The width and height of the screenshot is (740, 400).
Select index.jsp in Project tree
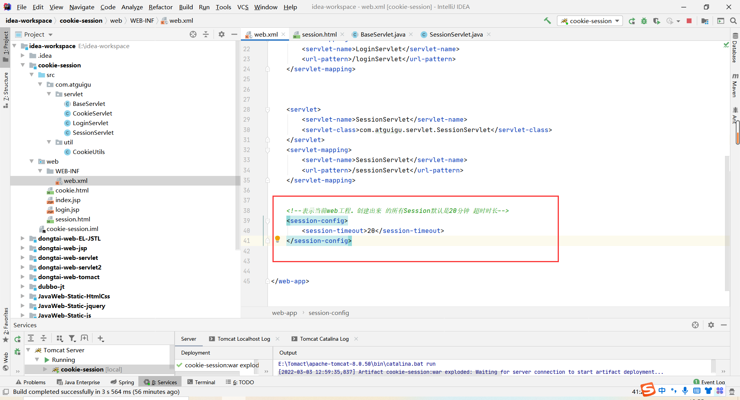pos(68,200)
